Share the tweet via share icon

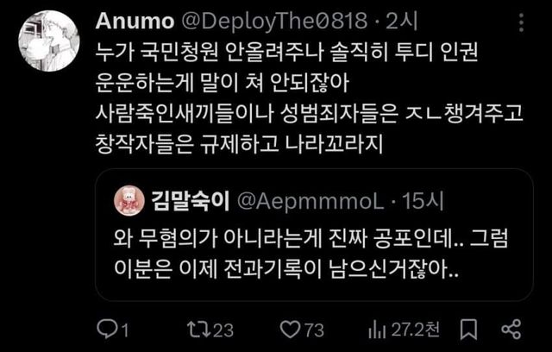(x=511, y=330)
